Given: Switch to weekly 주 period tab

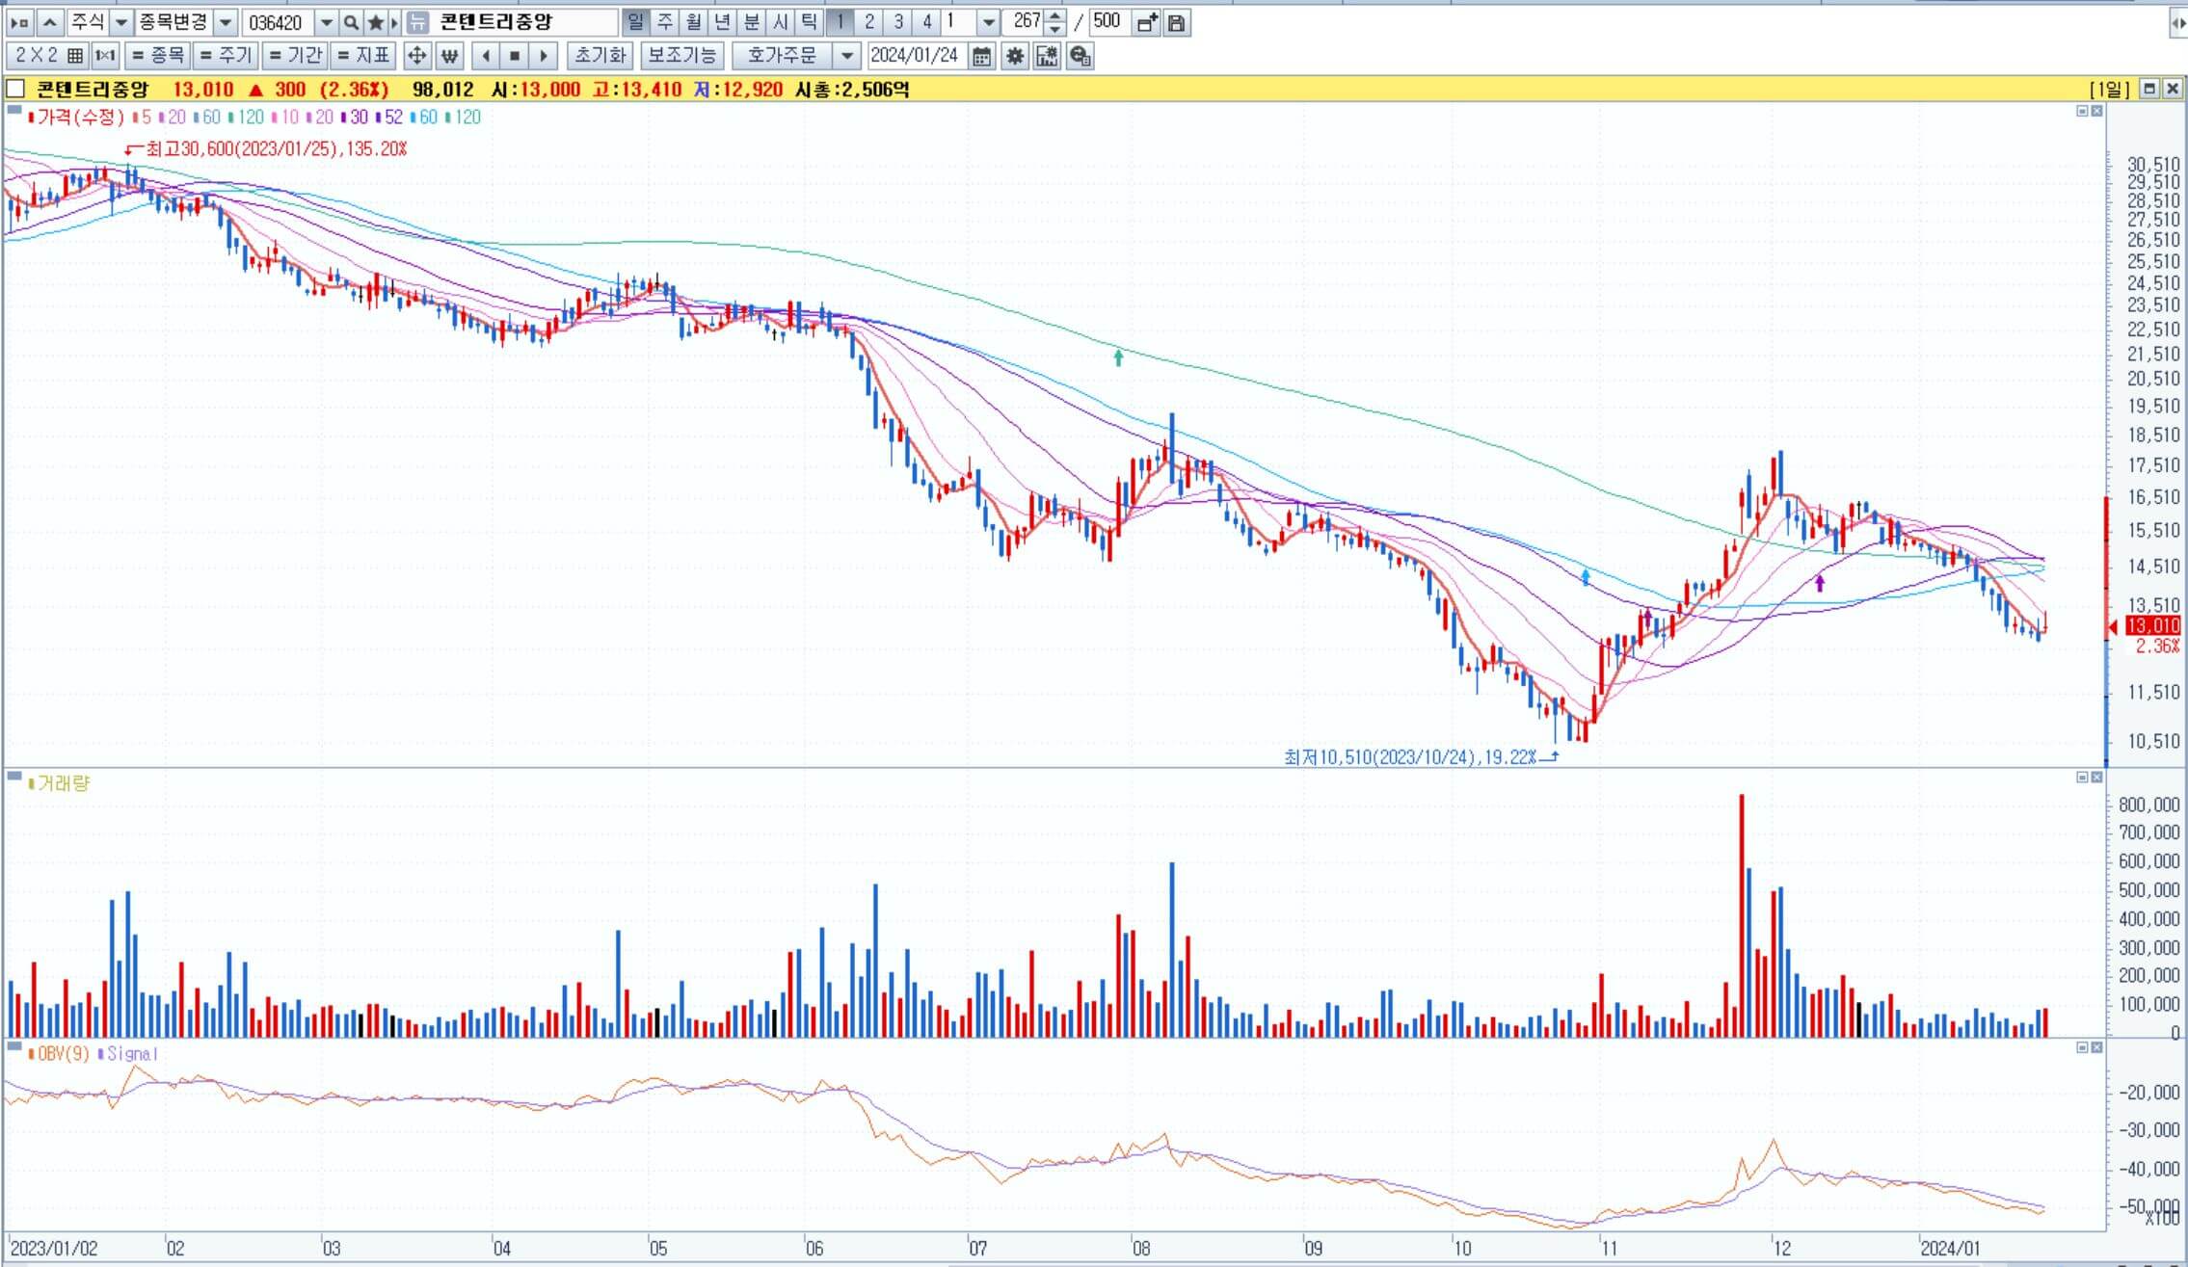Looking at the screenshot, I should click(x=664, y=22).
